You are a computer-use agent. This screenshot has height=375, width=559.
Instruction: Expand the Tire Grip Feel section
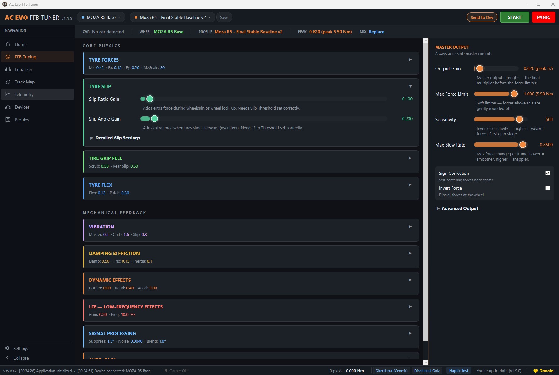click(410, 158)
